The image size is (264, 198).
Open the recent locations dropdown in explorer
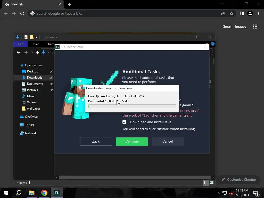pyautogui.click(x=32, y=52)
